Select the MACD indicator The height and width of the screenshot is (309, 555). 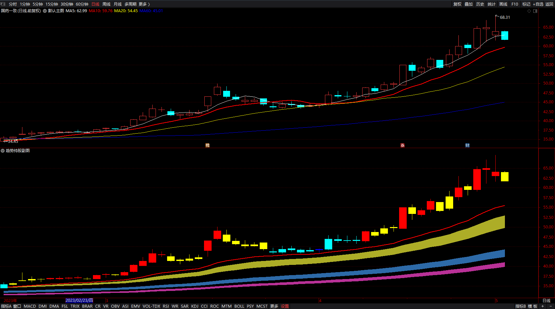[30, 306]
